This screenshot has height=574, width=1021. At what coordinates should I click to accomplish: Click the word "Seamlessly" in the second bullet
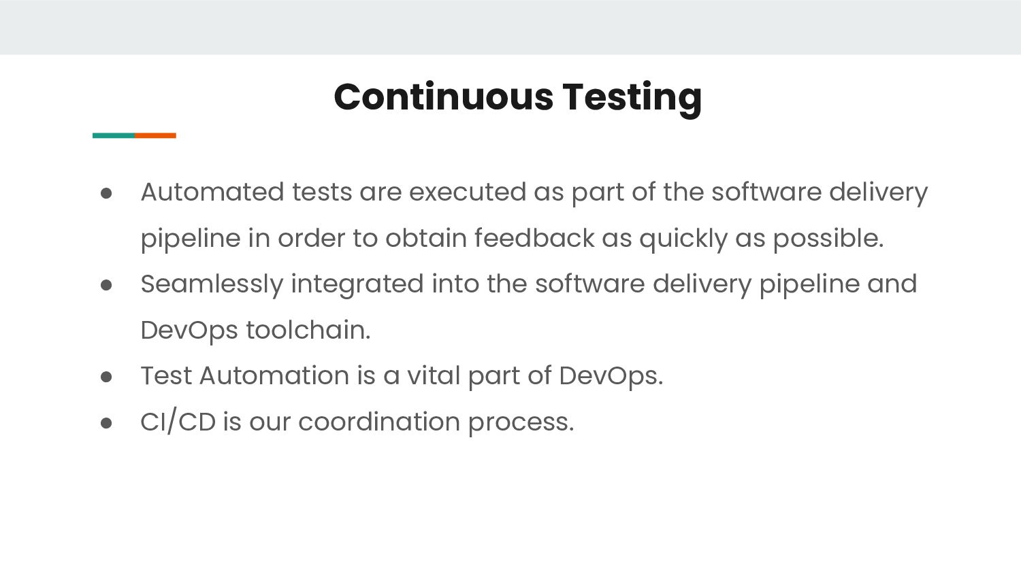tap(211, 284)
